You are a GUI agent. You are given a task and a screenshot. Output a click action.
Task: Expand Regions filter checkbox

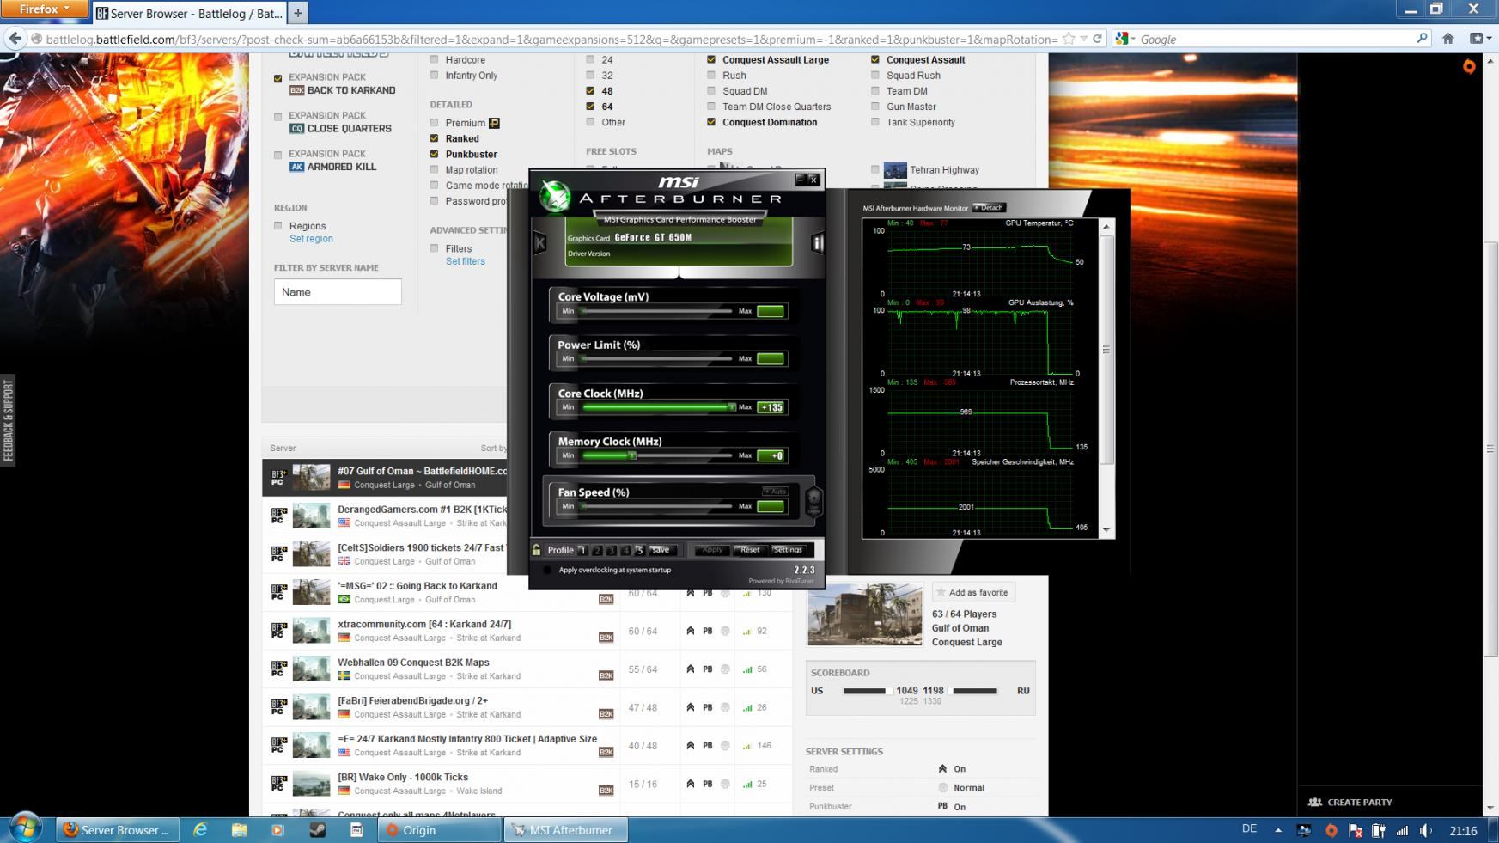click(x=277, y=225)
